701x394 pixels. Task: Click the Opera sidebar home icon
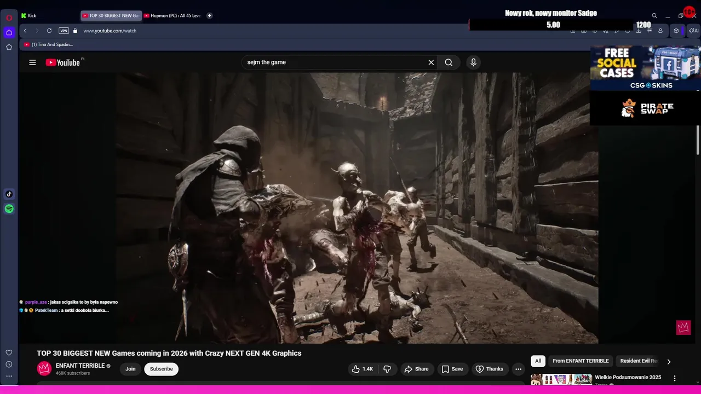tap(9, 32)
